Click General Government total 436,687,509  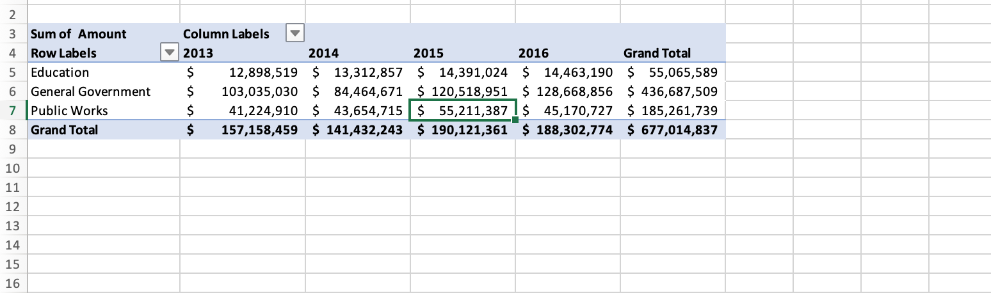pyautogui.click(x=673, y=91)
